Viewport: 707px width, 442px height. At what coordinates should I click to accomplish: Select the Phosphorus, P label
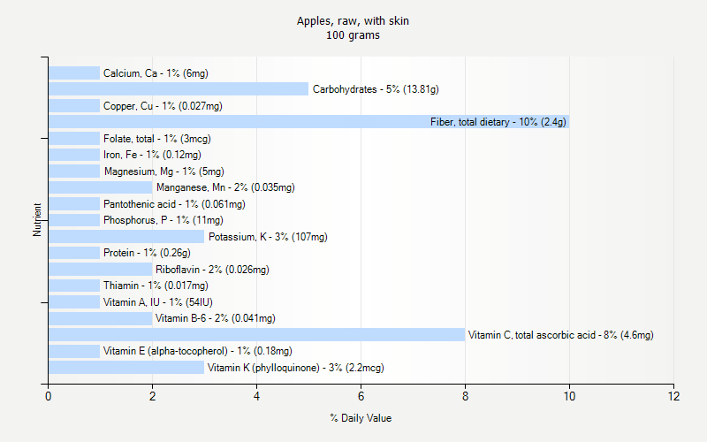click(x=163, y=220)
